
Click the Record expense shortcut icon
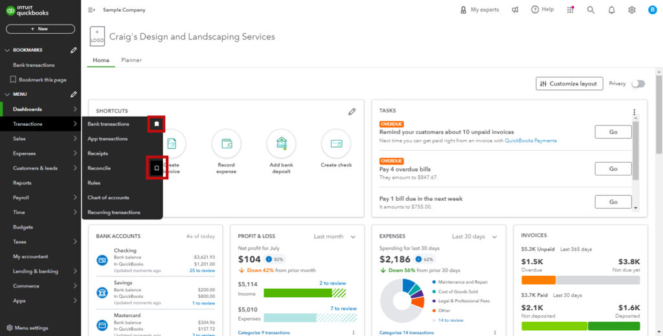click(x=226, y=144)
